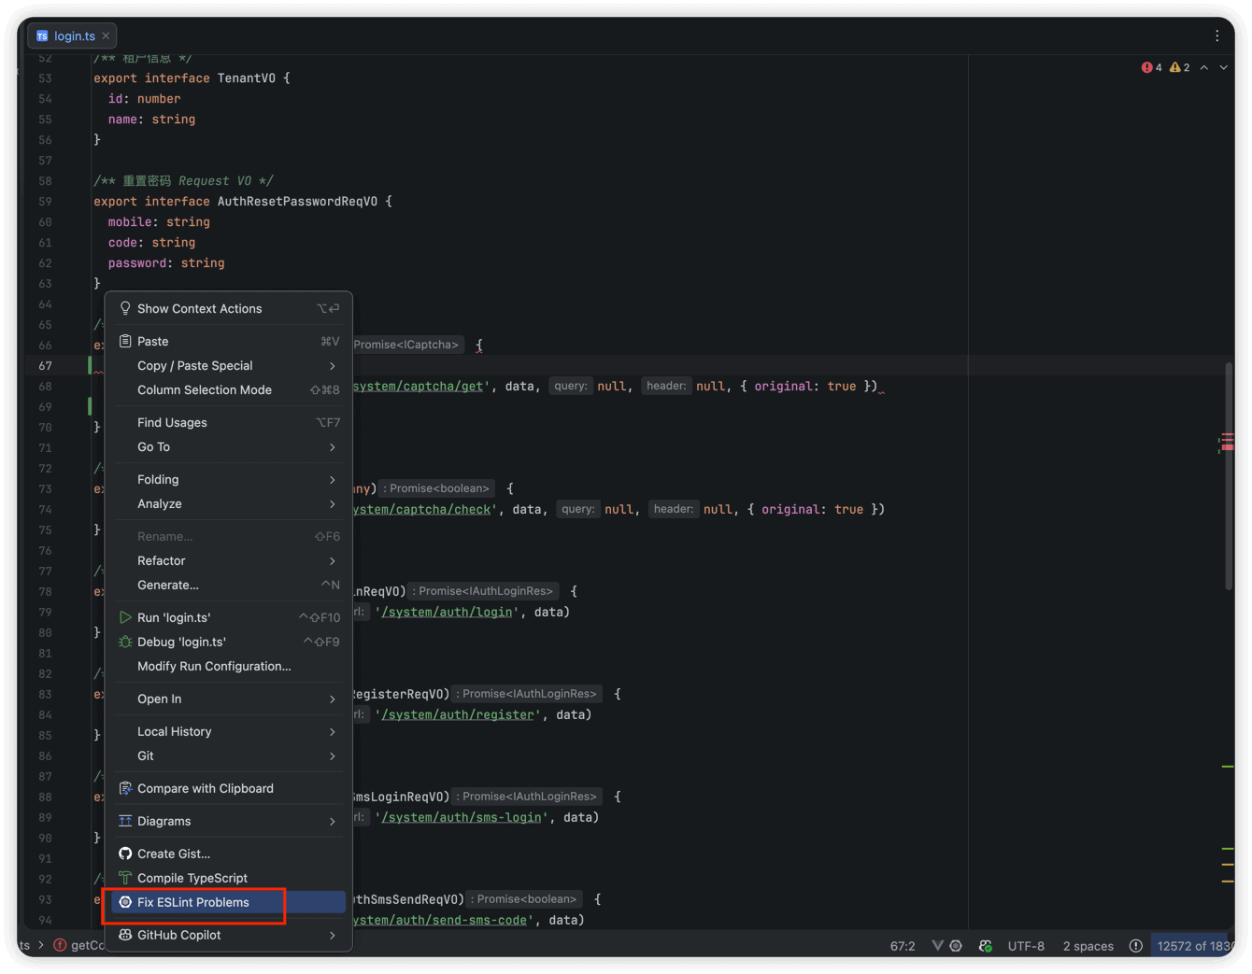Open the vertical ellipsis menu at top right
Viewport: 1252px width, 974px height.
coord(1216,35)
